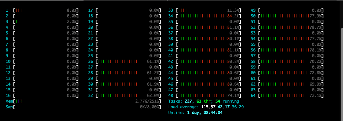The height and width of the screenshot is (121, 343).
Task: Click the Swp label
Action: coord(9,107)
